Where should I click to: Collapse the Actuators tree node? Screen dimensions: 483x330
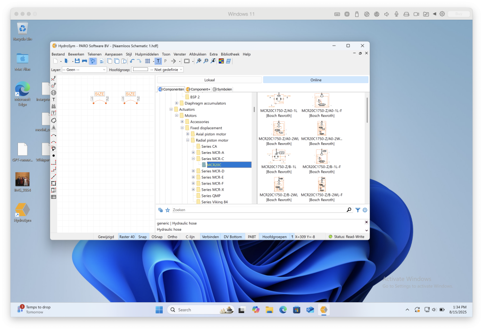[x=171, y=110]
